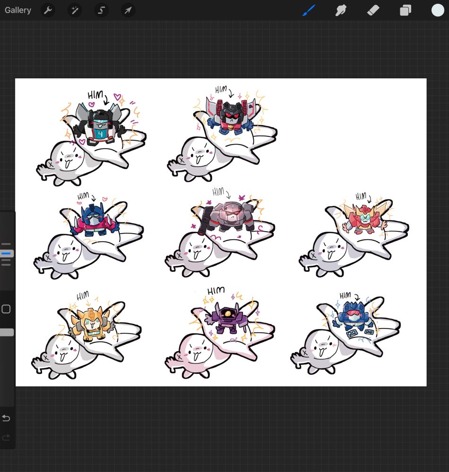449x472 pixels.
Task: Activate the Transform arrow tool
Action: [128, 10]
